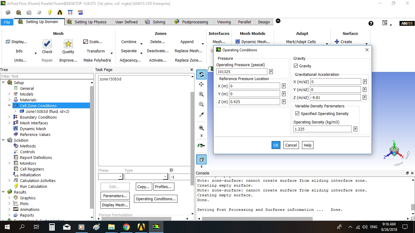Open File Explorer from taskbar
The height and width of the screenshot is (233, 415).
tap(111, 227)
